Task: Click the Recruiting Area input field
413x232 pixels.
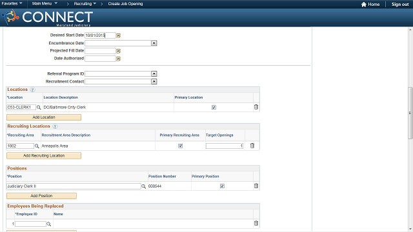Action: (x=20, y=146)
